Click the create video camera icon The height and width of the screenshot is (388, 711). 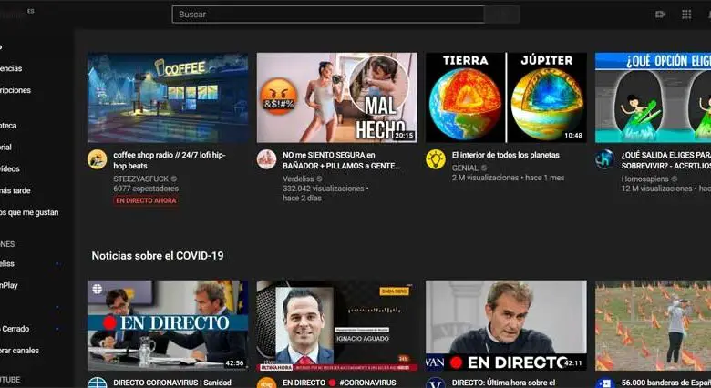(x=660, y=15)
